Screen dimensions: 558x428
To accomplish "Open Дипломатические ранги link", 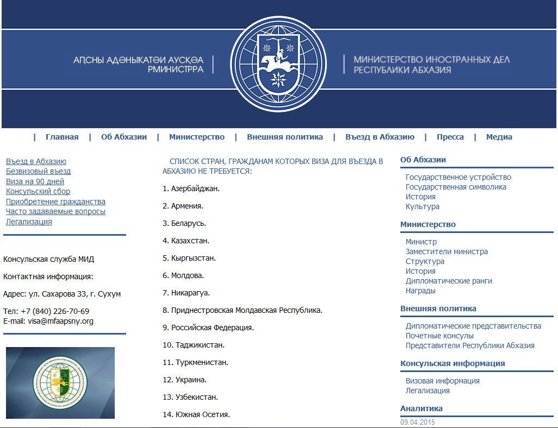I will pos(449,281).
